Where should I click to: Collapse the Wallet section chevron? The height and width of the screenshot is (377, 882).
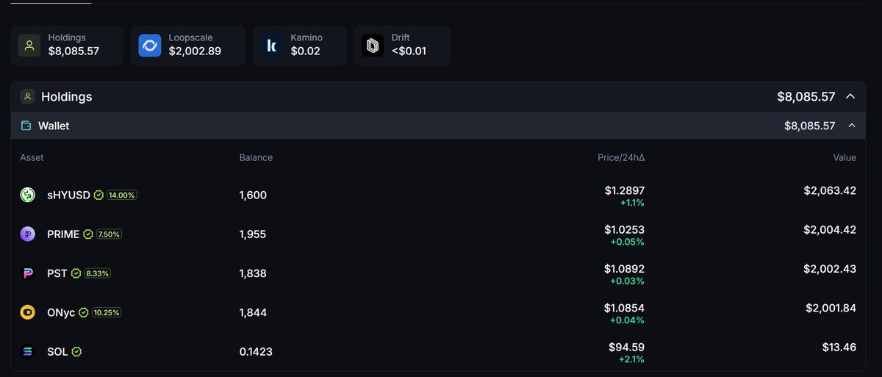[852, 126]
